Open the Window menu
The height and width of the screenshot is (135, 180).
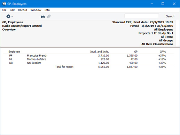click(36, 10)
